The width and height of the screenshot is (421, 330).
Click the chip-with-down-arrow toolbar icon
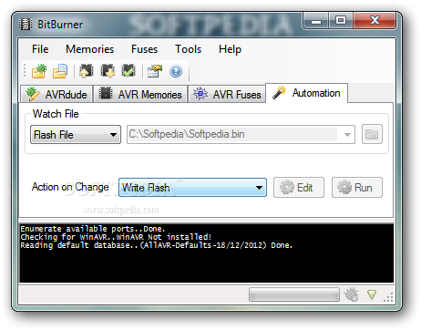click(x=108, y=71)
